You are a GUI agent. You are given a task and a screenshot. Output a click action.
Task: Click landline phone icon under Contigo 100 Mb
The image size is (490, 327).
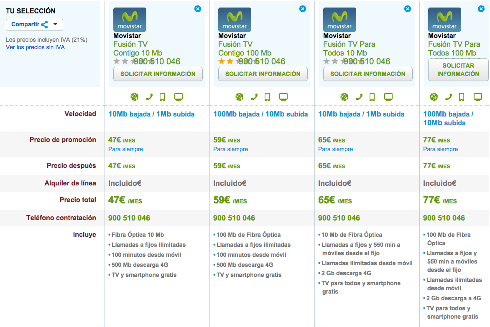254,97
